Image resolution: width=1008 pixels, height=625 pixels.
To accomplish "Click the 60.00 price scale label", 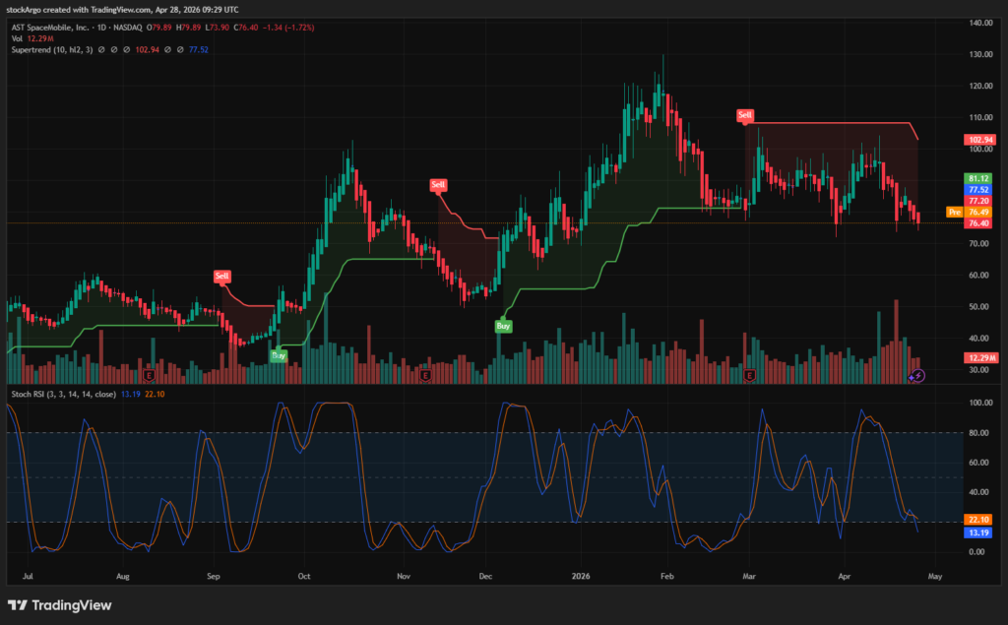I will click(978, 276).
